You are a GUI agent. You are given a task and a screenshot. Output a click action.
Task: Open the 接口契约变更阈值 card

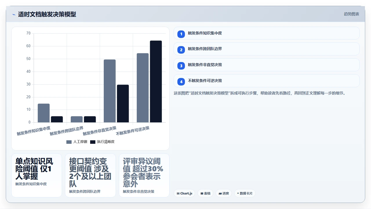pos(90,175)
